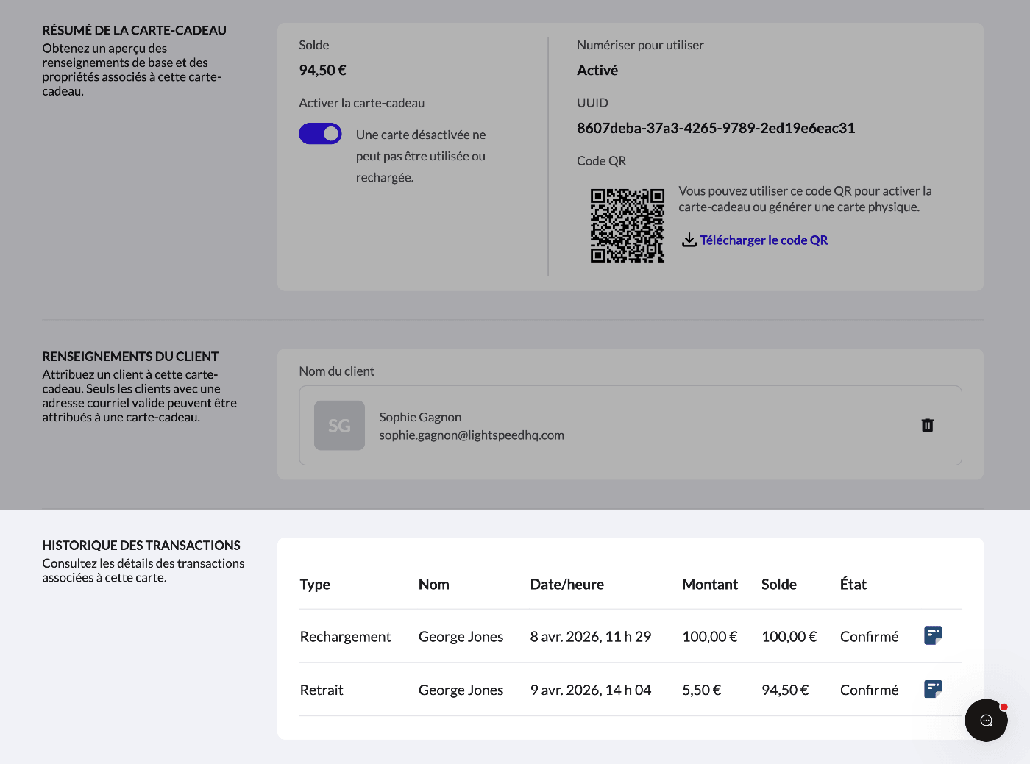This screenshot has height=764, width=1030.
Task: Click the Rechargement type cell
Action: [345, 637]
